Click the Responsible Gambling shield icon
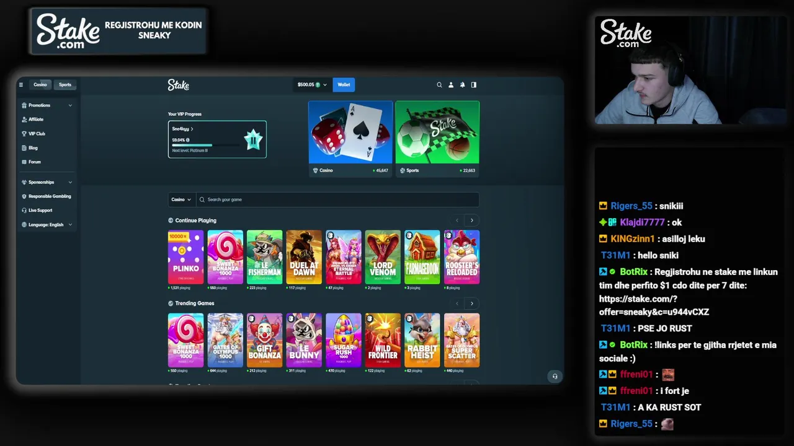Image resolution: width=794 pixels, height=446 pixels. pyautogui.click(x=24, y=196)
